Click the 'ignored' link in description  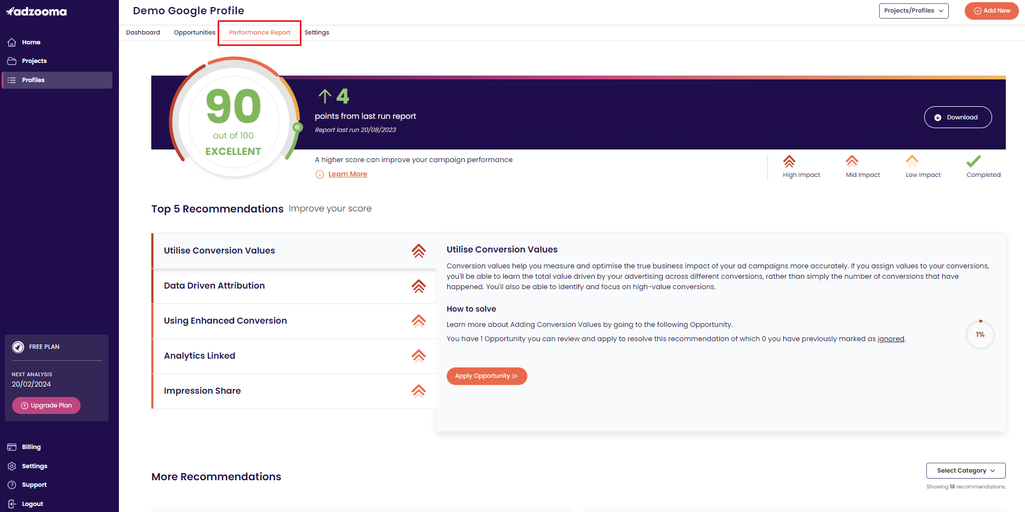pos(891,339)
